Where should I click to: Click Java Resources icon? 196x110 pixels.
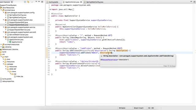(1, 8)
